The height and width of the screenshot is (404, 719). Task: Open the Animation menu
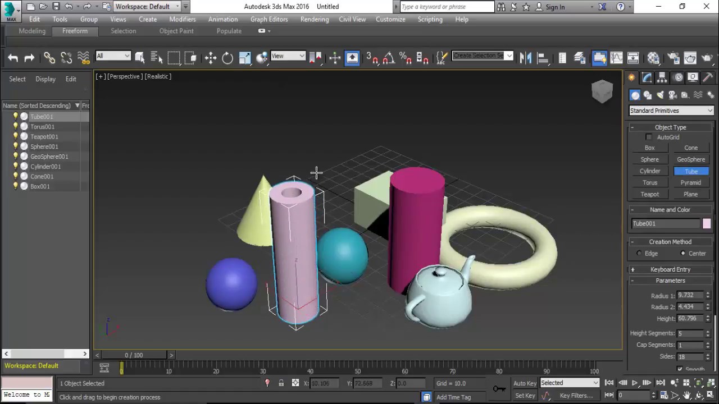[223, 19]
